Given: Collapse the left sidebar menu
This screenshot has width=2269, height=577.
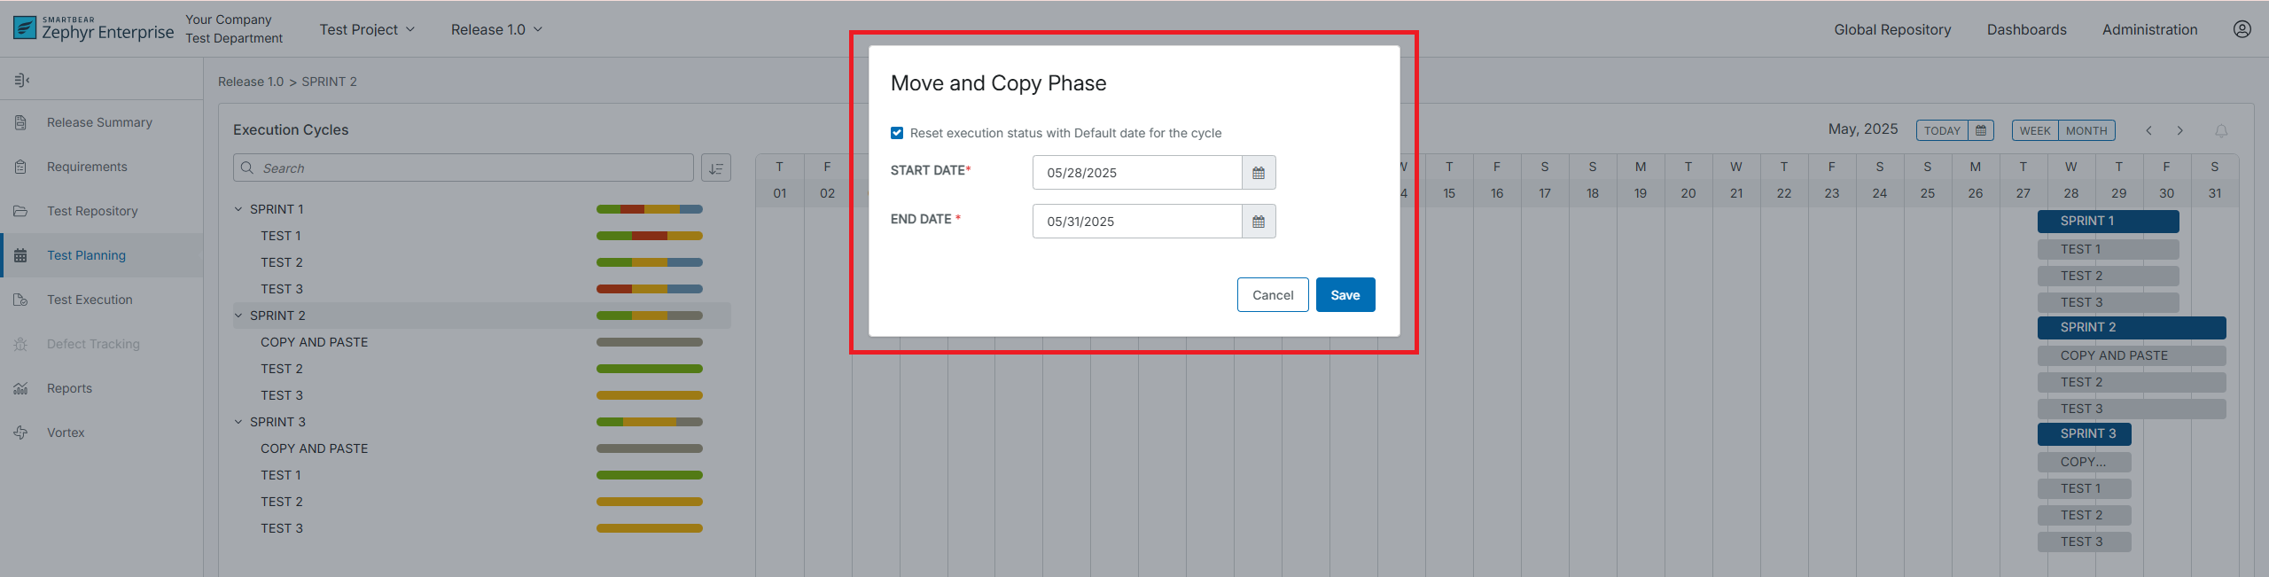Looking at the screenshot, I should click(22, 81).
